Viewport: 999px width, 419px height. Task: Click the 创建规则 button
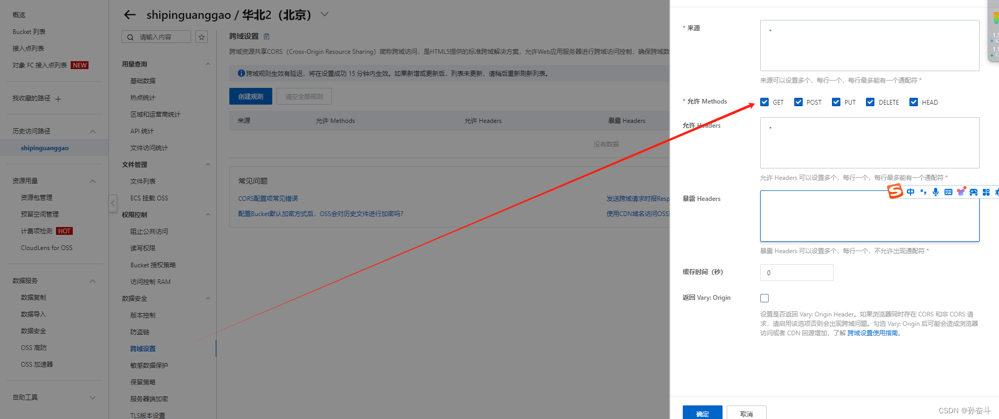(x=251, y=96)
